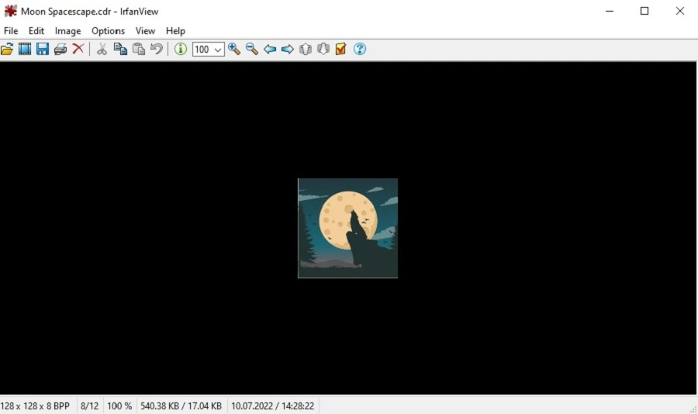
Task: Cut the selection with the scissors icon
Action: (x=102, y=49)
